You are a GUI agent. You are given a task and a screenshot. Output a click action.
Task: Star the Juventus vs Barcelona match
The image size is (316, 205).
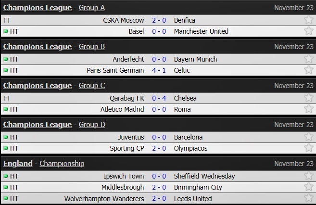(x=308, y=137)
